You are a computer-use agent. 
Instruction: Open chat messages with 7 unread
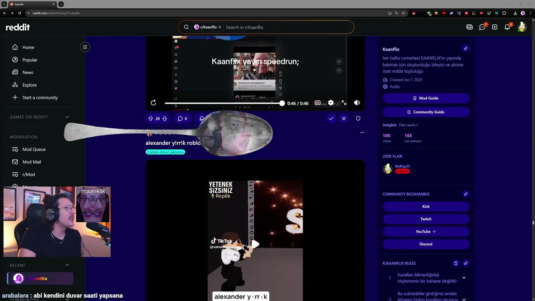(482, 27)
